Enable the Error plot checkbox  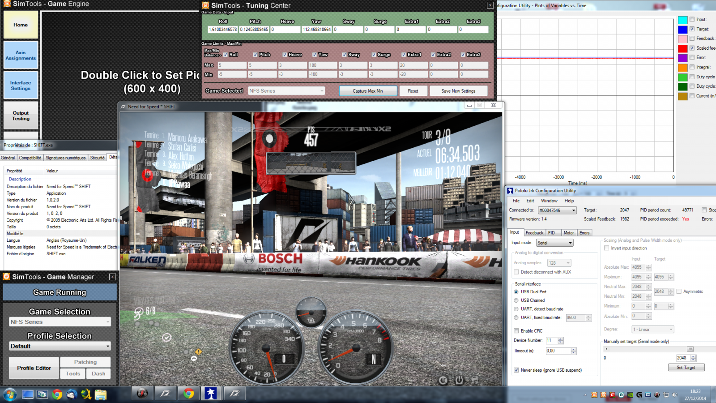coord(692,57)
